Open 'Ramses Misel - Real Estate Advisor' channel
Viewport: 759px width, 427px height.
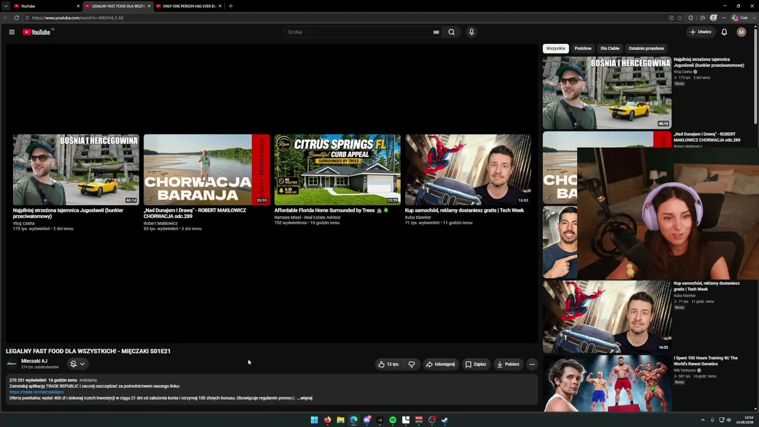[x=308, y=217]
